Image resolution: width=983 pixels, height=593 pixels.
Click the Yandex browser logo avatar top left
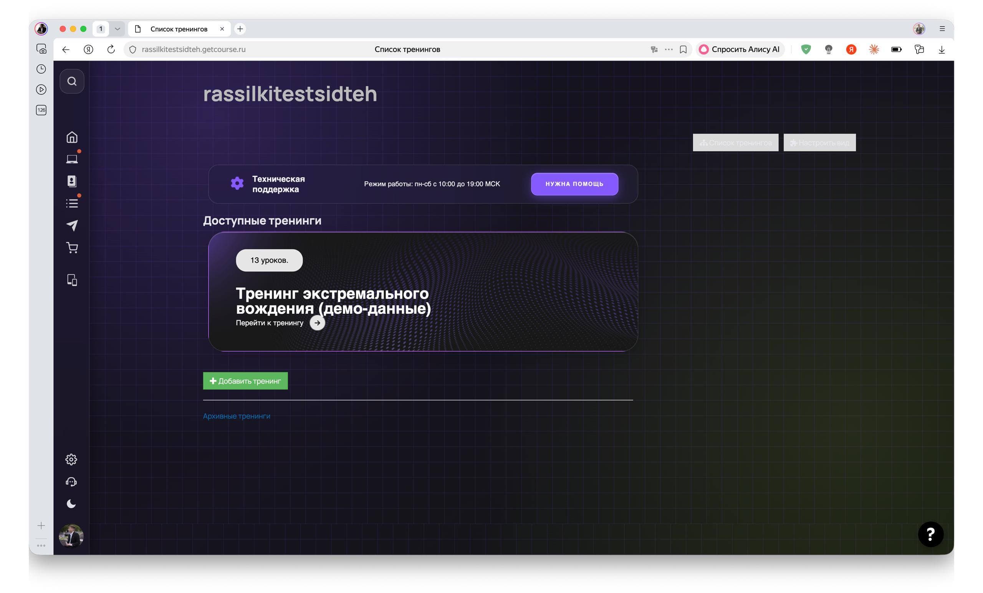41,29
